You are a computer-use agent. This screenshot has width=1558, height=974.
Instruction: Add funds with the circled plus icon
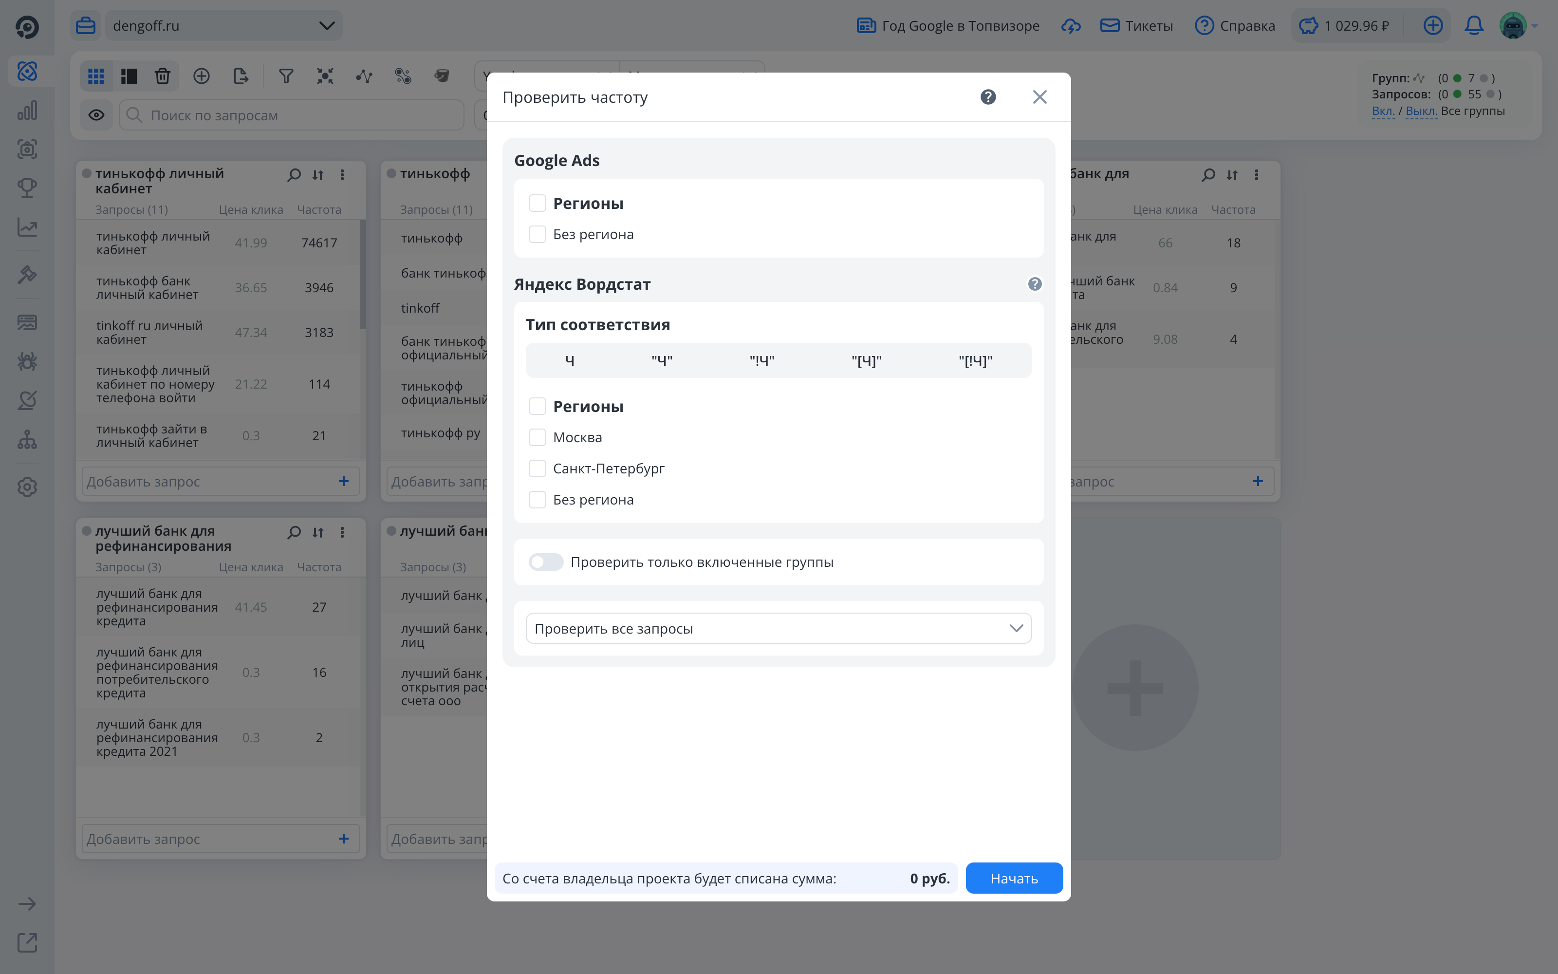coord(1433,26)
